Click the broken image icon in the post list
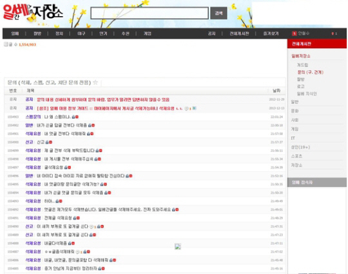The image size is (348, 274). tap(178, 246)
